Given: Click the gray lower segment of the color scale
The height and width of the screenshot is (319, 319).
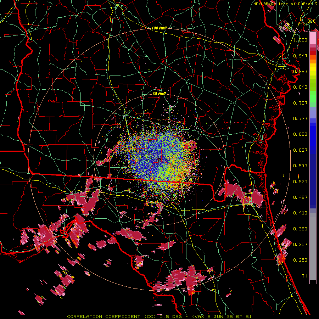Looking at the screenshot, I should click(313, 246).
